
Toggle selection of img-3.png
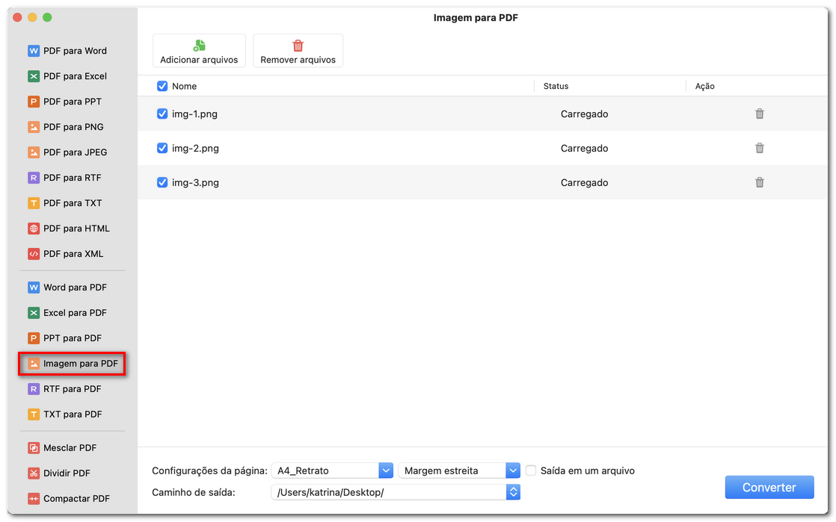tap(162, 182)
